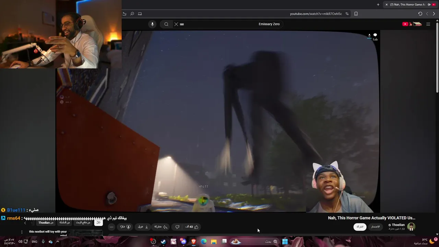
Task: Click the cast screen icon in browser toolbar
Action: click(140, 14)
